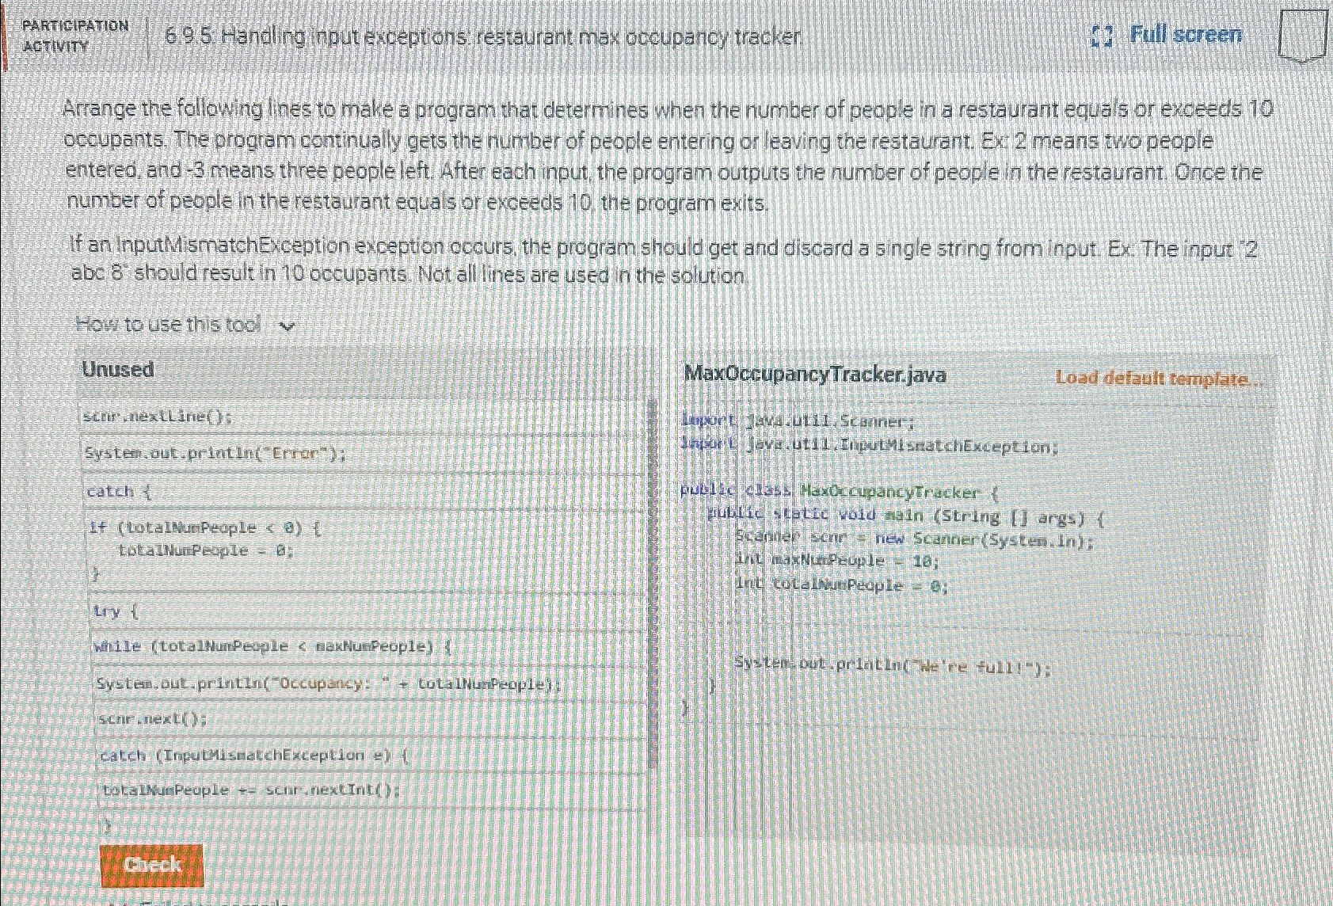Click the "We're full!" println line
This screenshot has width=1333, height=906.
point(893,665)
